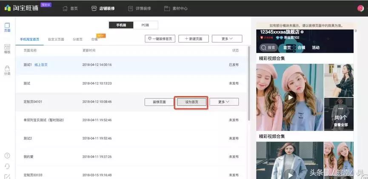The width and height of the screenshot is (368, 179).
Task: Select the 我的爱 row
Action: pos(131,157)
